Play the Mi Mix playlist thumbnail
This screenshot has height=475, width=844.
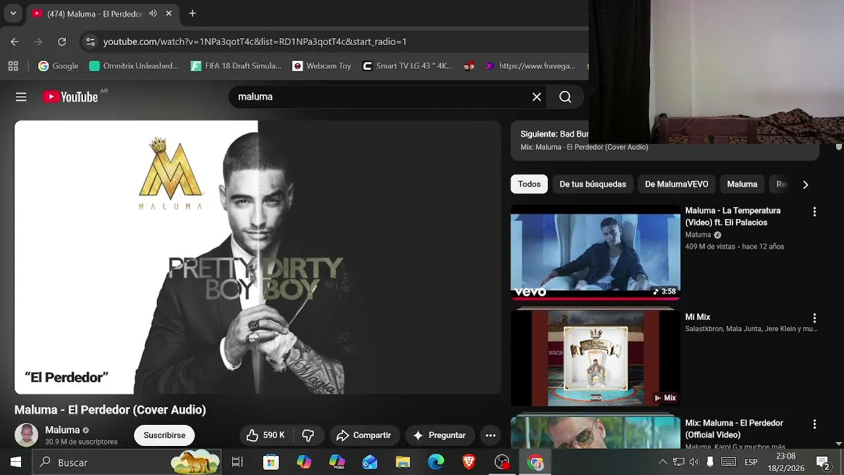click(595, 359)
